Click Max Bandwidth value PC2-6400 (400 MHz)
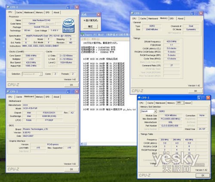 tap(170, 119)
